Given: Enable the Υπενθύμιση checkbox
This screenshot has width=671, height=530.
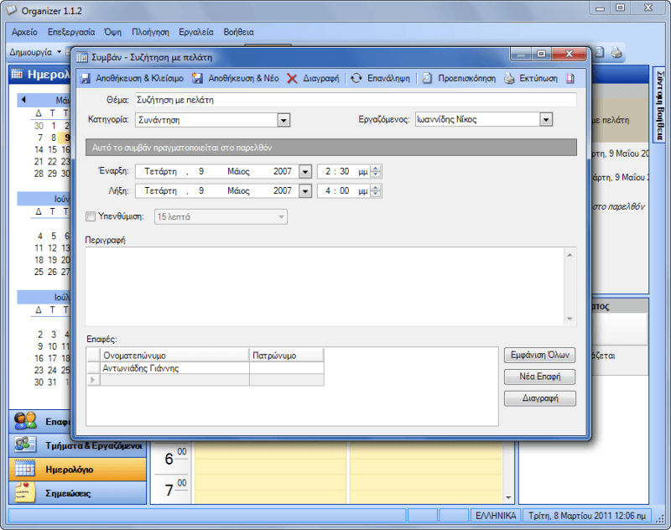Looking at the screenshot, I should click(x=91, y=216).
